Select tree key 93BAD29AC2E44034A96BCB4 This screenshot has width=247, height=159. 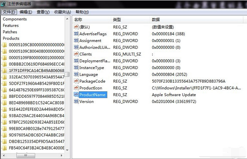click(36, 116)
